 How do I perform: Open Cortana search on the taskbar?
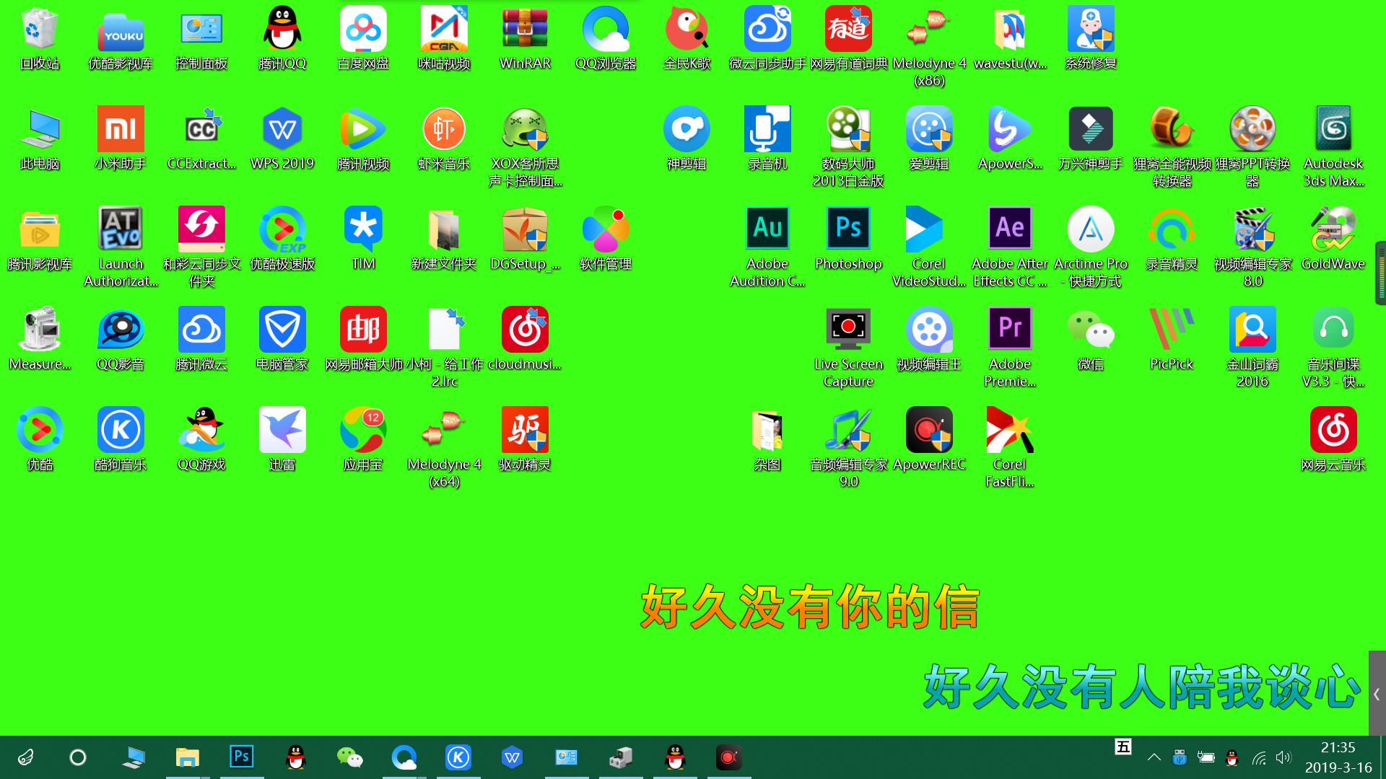[77, 757]
